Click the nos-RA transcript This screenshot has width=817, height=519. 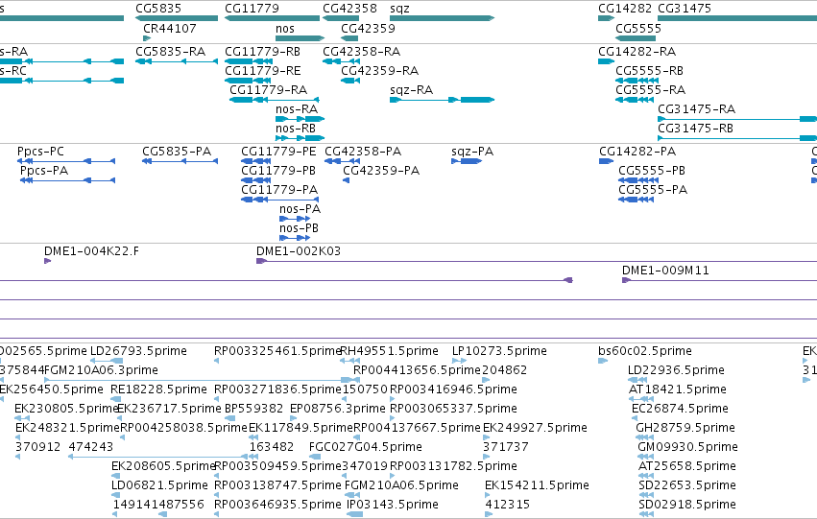(300, 119)
